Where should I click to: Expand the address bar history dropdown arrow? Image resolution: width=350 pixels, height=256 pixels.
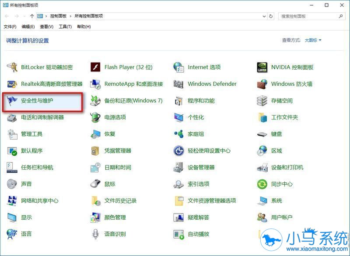264,16
